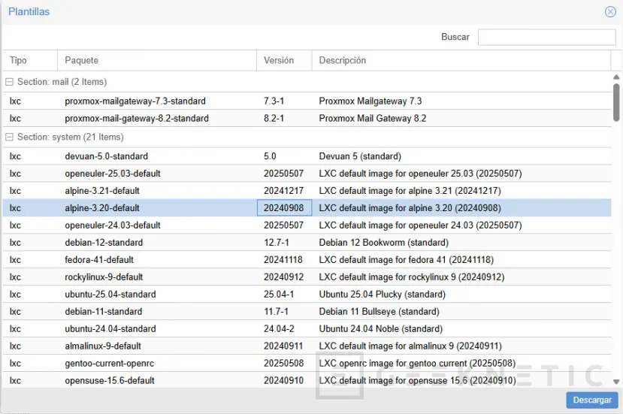Sort by the Versión column header
This screenshot has width=623, height=414.
coord(284,60)
